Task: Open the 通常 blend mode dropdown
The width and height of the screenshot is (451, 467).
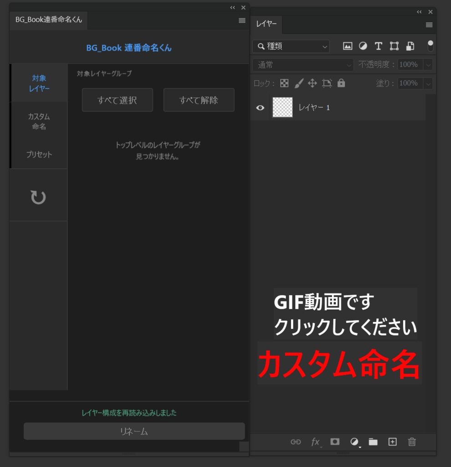Action: tap(303, 65)
